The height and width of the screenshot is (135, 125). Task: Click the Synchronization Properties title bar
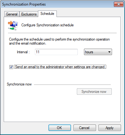58,4
